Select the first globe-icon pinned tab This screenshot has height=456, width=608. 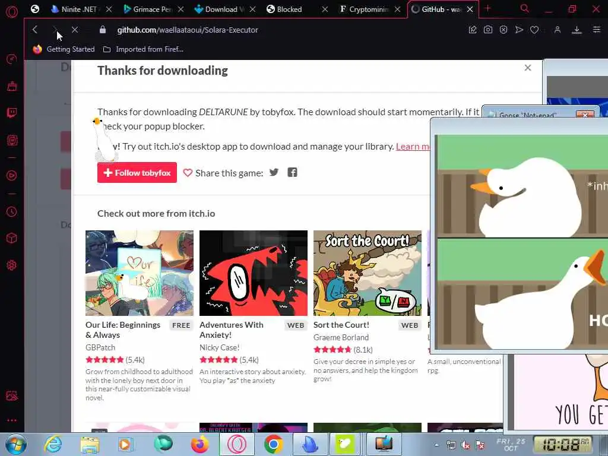(x=35, y=9)
